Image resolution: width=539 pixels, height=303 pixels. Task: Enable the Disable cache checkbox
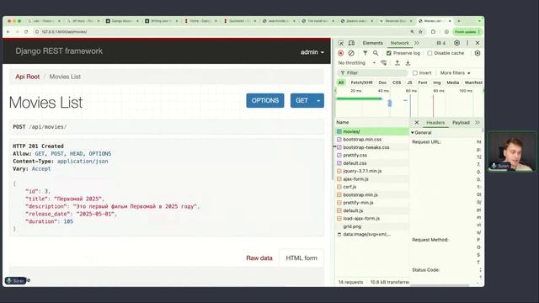(430, 53)
